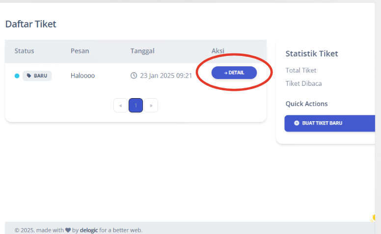Select the 23 Jan 2025 09:21 date
The width and height of the screenshot is (381, 234).
click(166, 76)
